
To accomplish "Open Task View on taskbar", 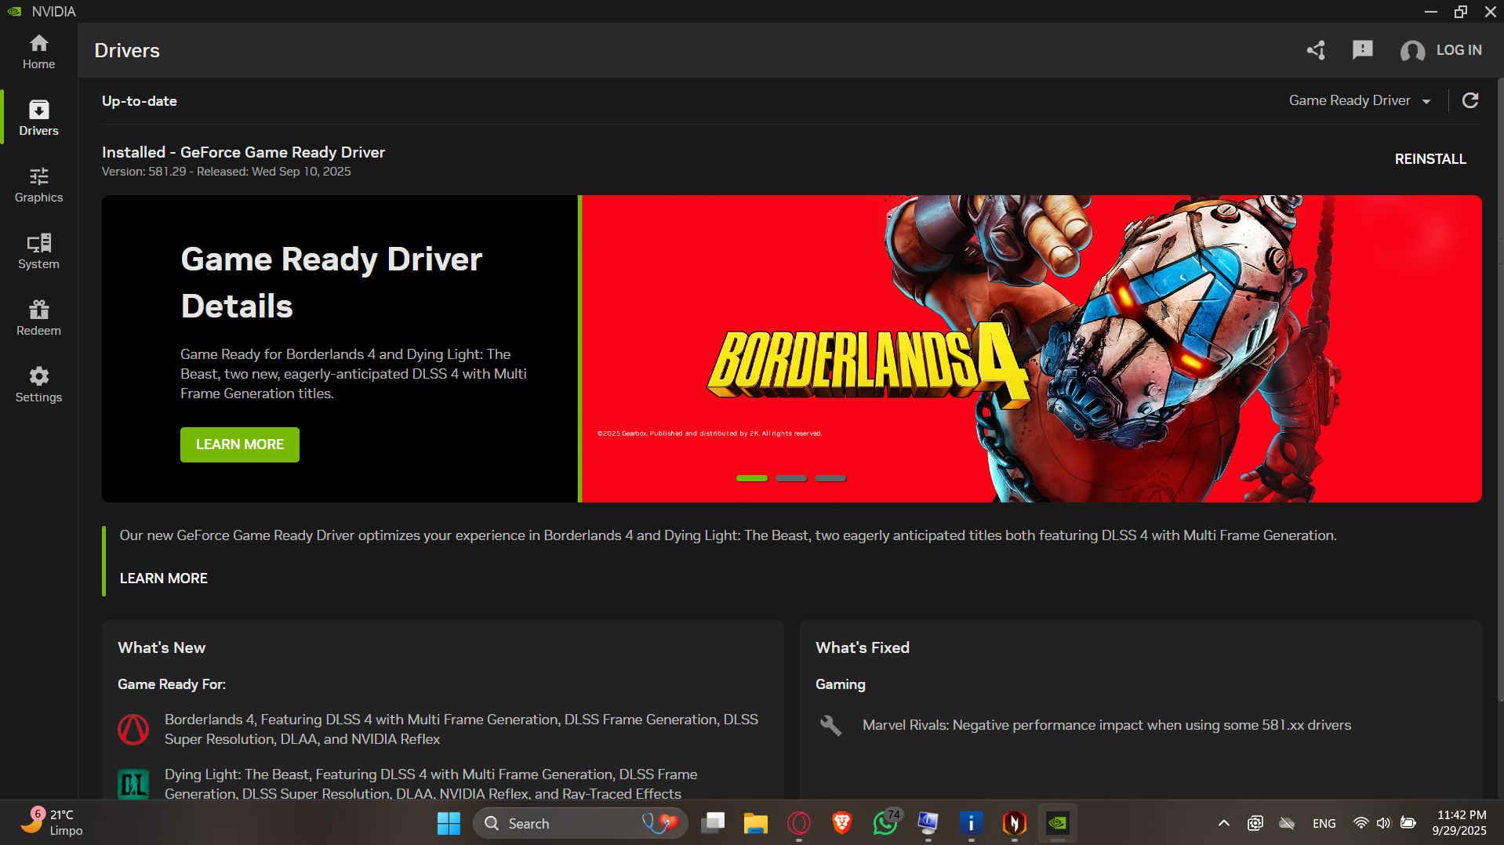I will pos(712,823).
